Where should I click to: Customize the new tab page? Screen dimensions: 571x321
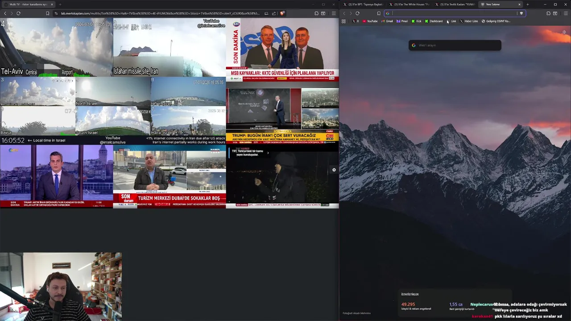564,32
